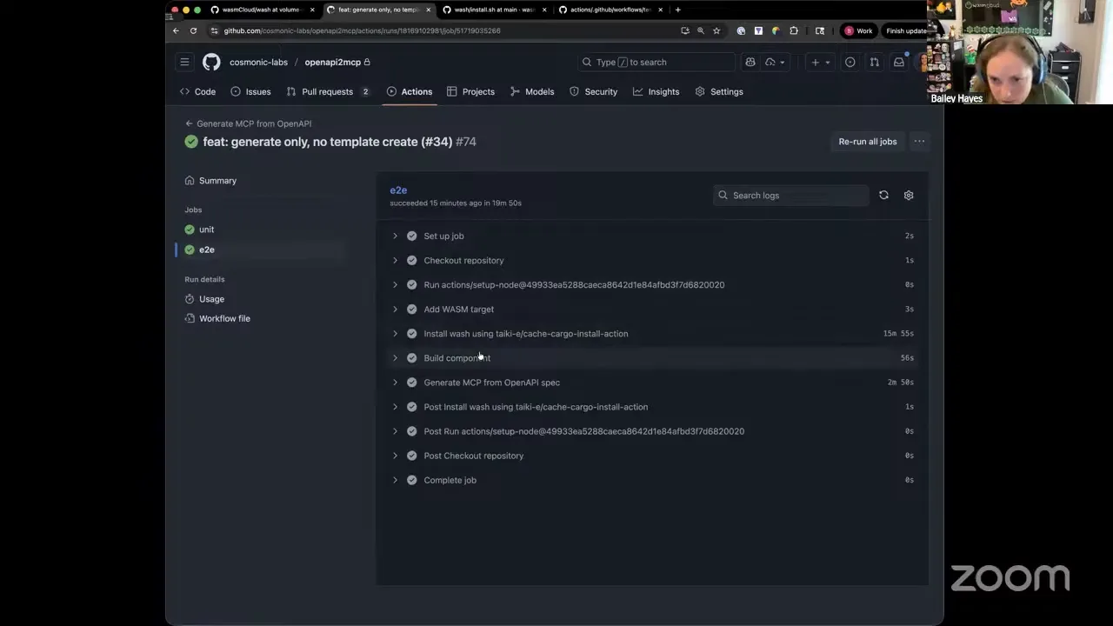Viewport: 1113px width, 626px height.
Task: Expand the Set up job step
Action: [x=652, y=236]
